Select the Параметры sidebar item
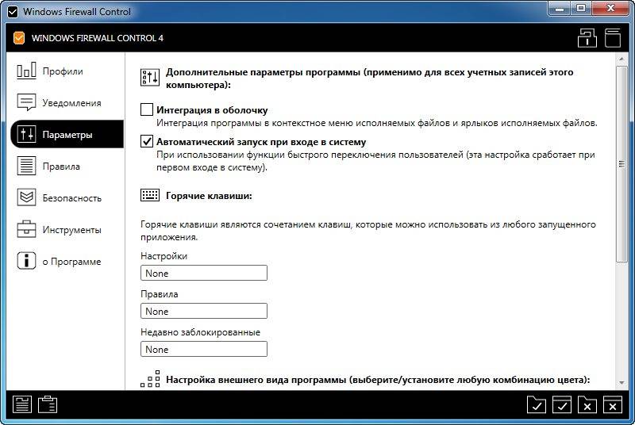635x425 pixels. click(67, 134)
